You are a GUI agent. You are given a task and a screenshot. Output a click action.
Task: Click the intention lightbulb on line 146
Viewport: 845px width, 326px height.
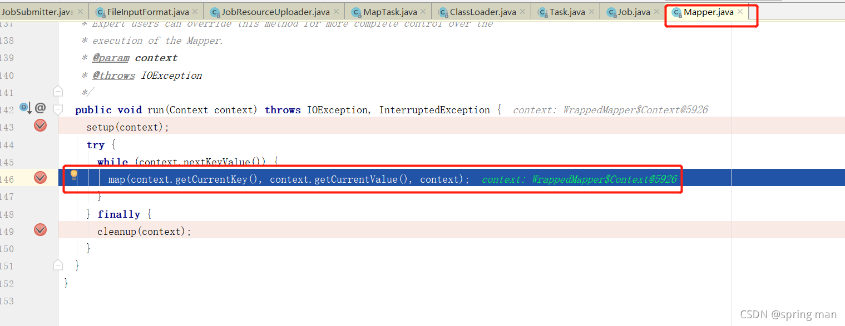pos(74,175)
